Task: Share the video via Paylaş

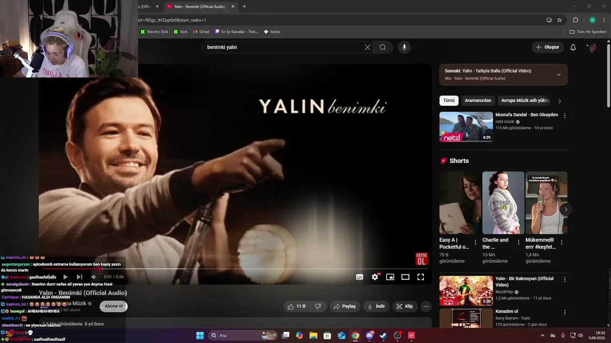Action: click(x=345, y=306)
